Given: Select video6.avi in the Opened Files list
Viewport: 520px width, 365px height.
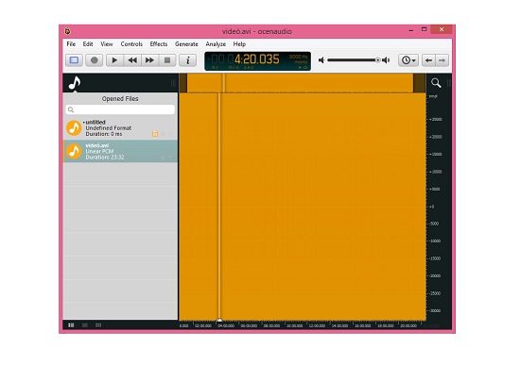Looking at the screenshot, I should click(120, 151).
